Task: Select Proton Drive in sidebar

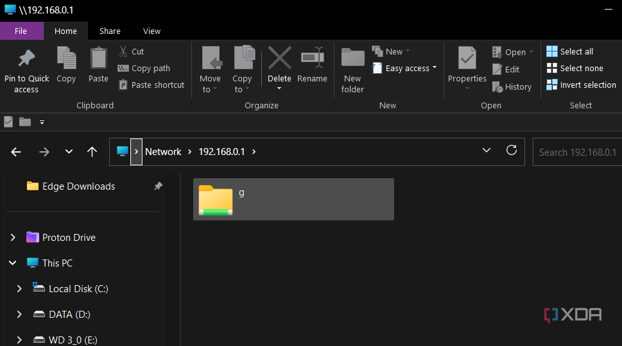Action: tap(61, 238)
